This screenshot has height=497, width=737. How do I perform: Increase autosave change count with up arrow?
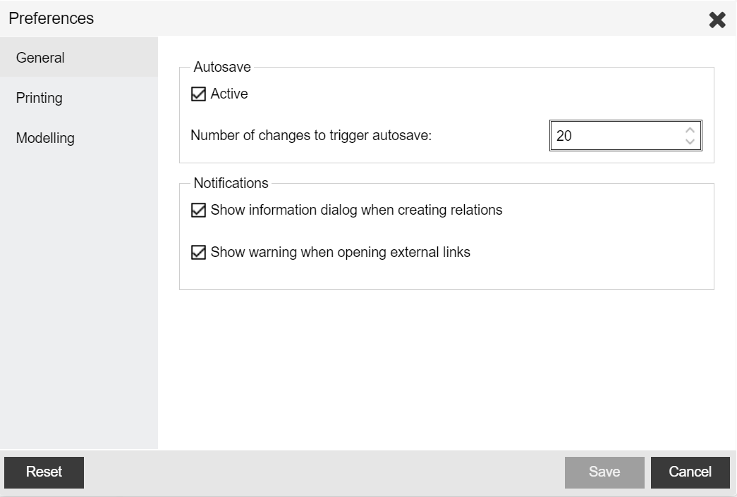coord(690,130)
